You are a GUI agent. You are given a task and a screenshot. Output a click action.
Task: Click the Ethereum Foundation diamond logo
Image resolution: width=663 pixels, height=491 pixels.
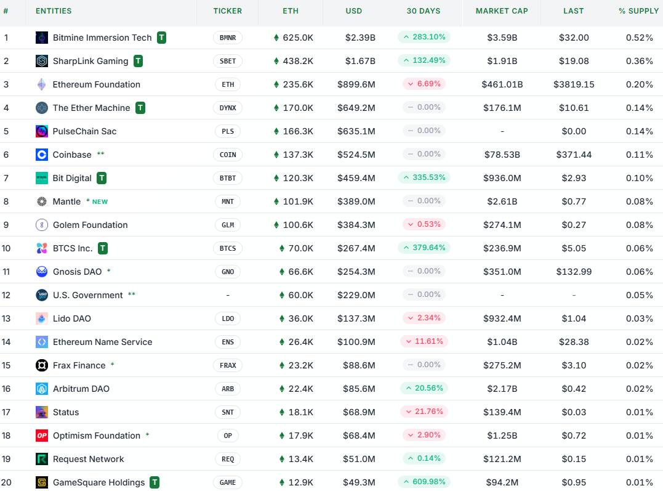click(41, 84)
